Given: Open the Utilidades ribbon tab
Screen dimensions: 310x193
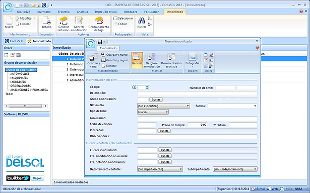Looking at the screenshot, I should [x=130, y=12].
